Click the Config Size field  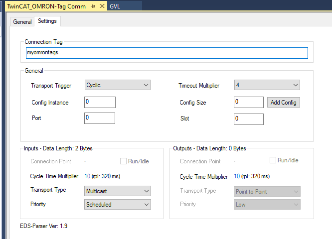pyautogui.click(x=249, y=102)
